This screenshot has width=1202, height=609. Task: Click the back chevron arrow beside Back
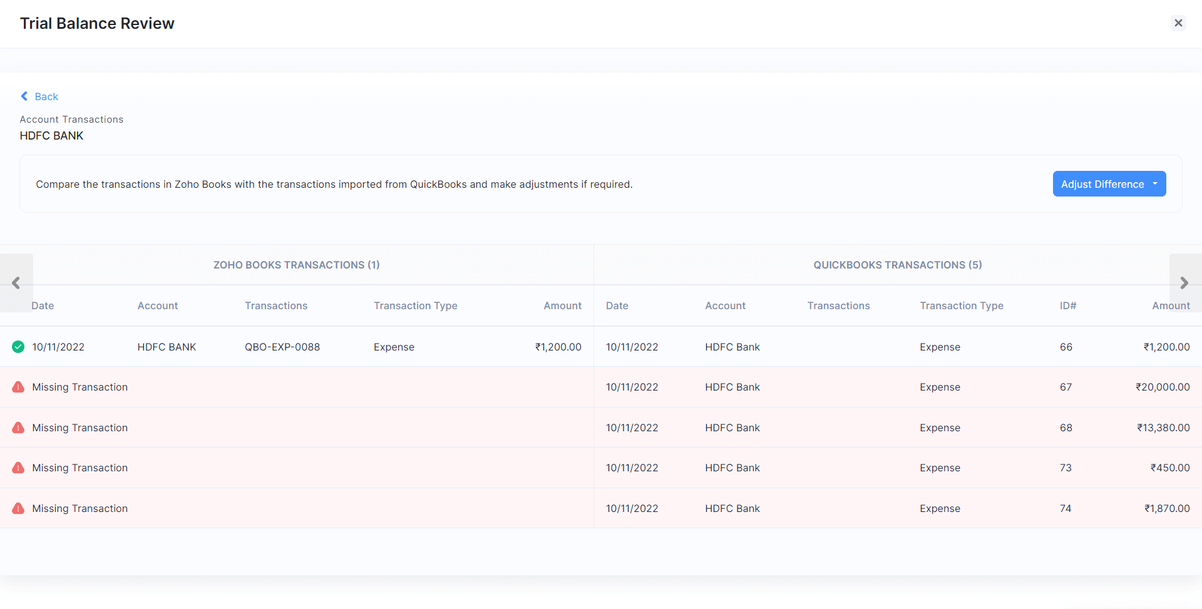[24, 96]
